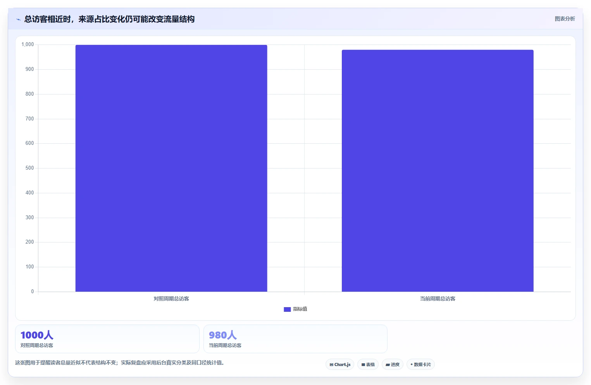This screenshot has width=591, height=385.
Task: Click the 当前周期总访客 caption under 980人
Action: coord(225,345)
